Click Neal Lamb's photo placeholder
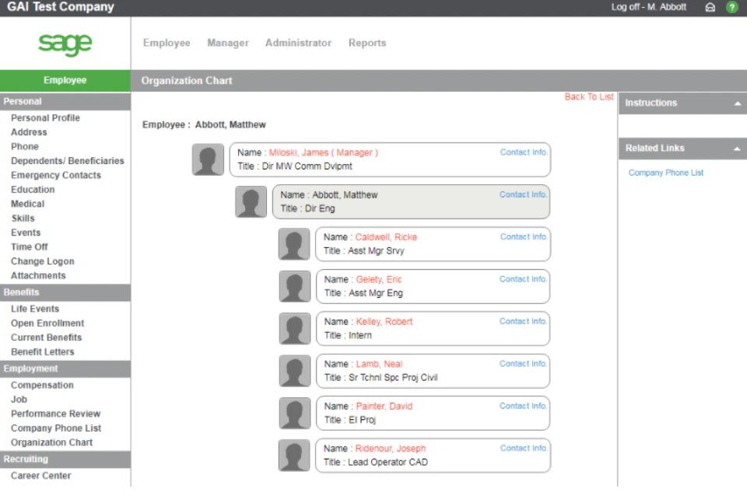The width and height of the screenshot is (747, 493). tap(293, 371)
